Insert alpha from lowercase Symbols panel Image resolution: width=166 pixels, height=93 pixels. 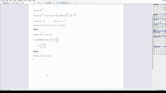point(155,38)
